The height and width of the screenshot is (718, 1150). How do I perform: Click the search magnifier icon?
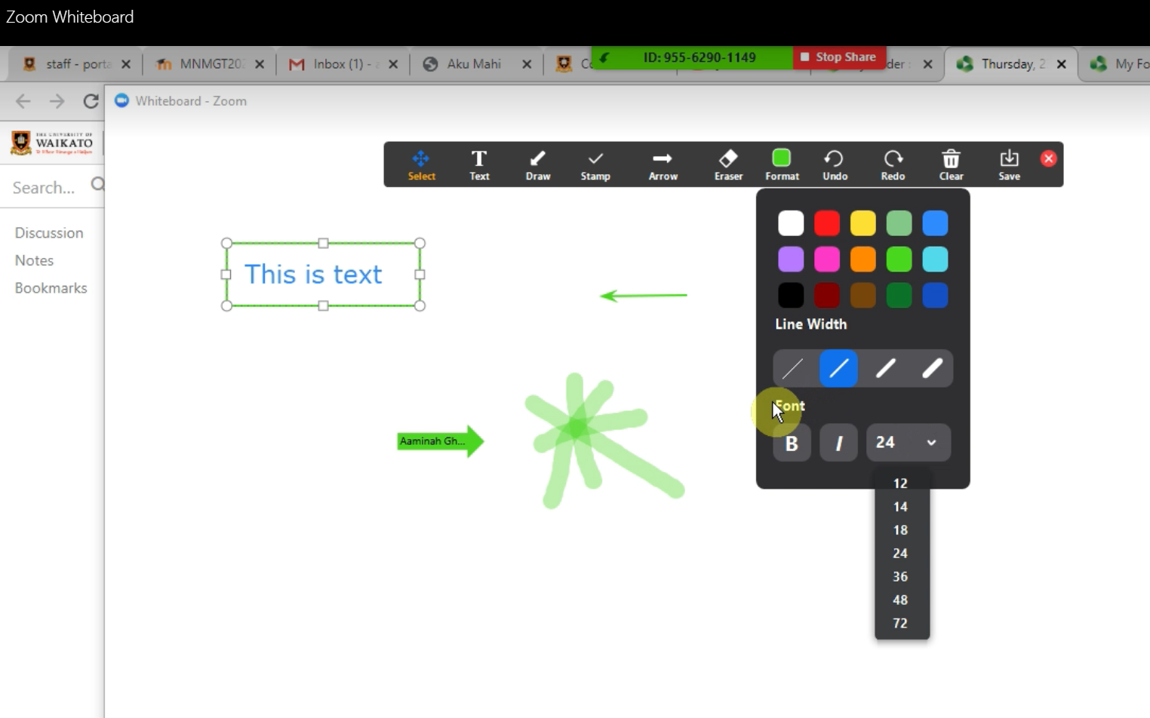point(98,184)
